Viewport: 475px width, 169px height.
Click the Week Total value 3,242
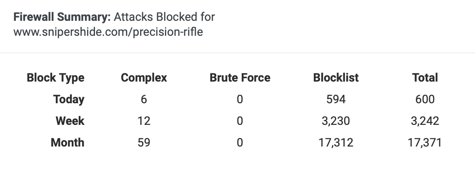[x=425, y=121]
